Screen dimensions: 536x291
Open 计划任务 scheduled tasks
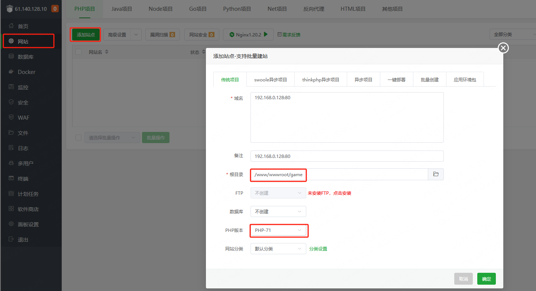pyautogui.click(x=25, y=194)
